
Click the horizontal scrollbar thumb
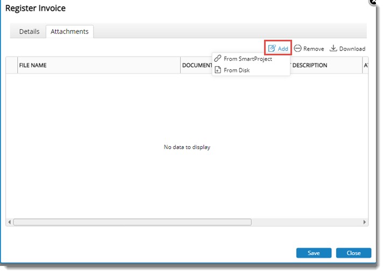coord(132,222)
